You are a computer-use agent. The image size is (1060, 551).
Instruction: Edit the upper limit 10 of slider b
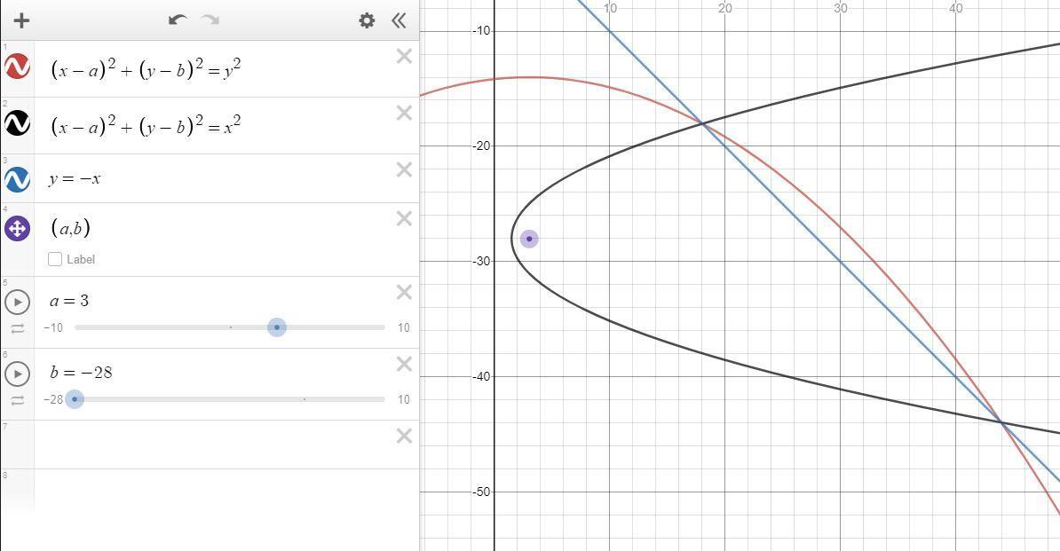pyautogui.click(x=404, y=400)
